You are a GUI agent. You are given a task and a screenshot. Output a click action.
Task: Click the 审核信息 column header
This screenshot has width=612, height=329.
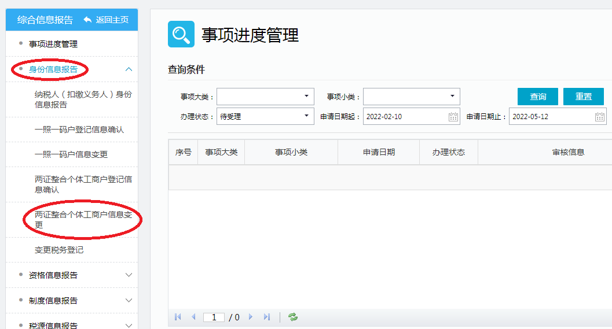568,152
